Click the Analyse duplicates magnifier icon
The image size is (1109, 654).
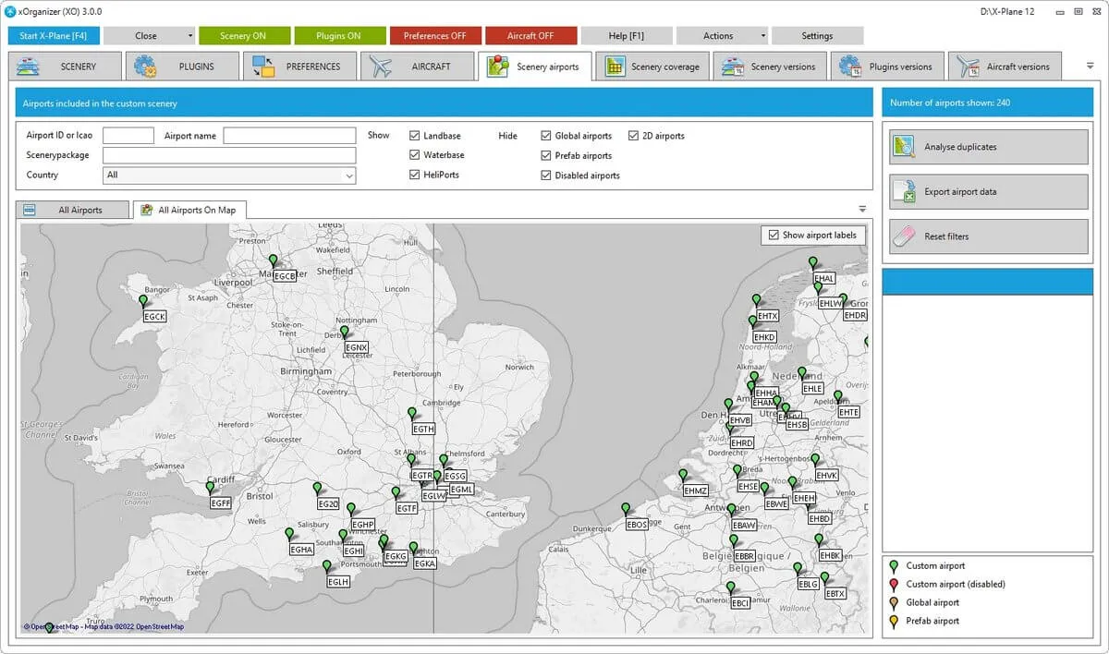point(904,147)
